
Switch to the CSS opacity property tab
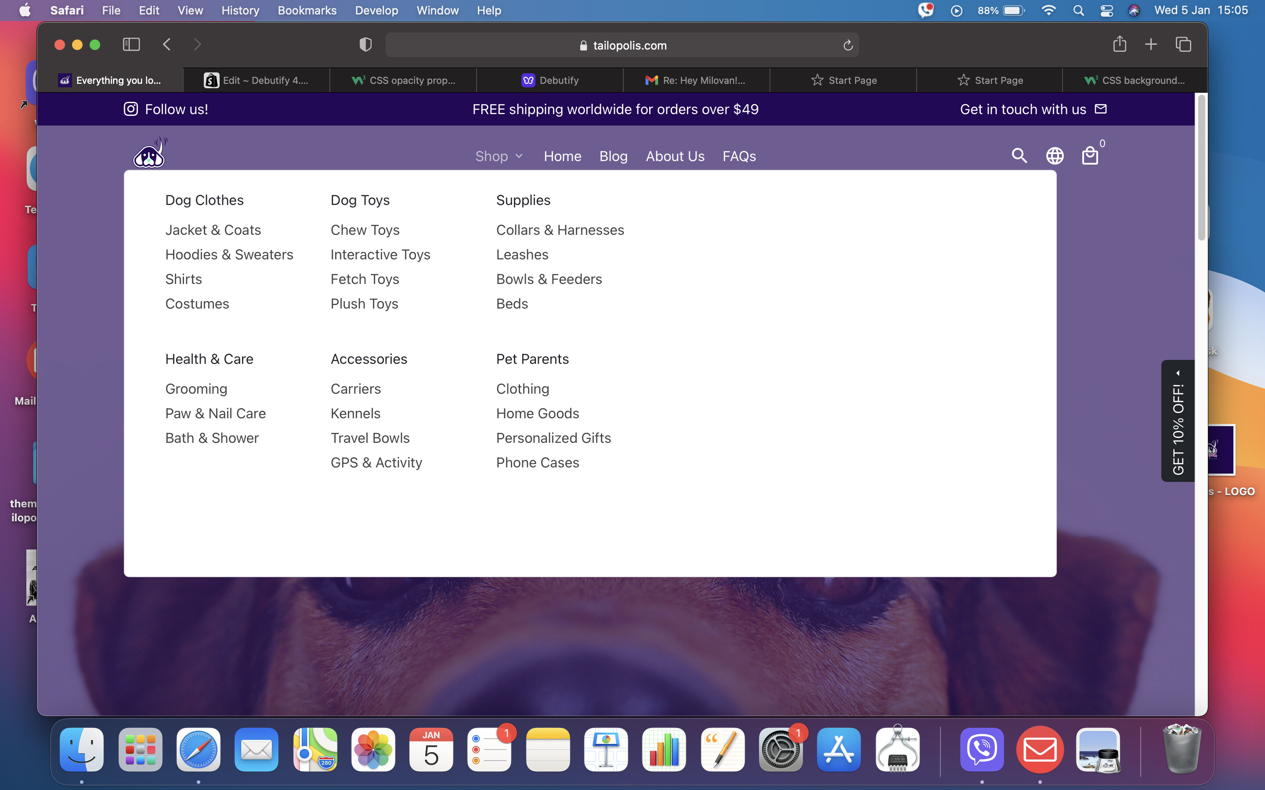(x=404, y=80)
